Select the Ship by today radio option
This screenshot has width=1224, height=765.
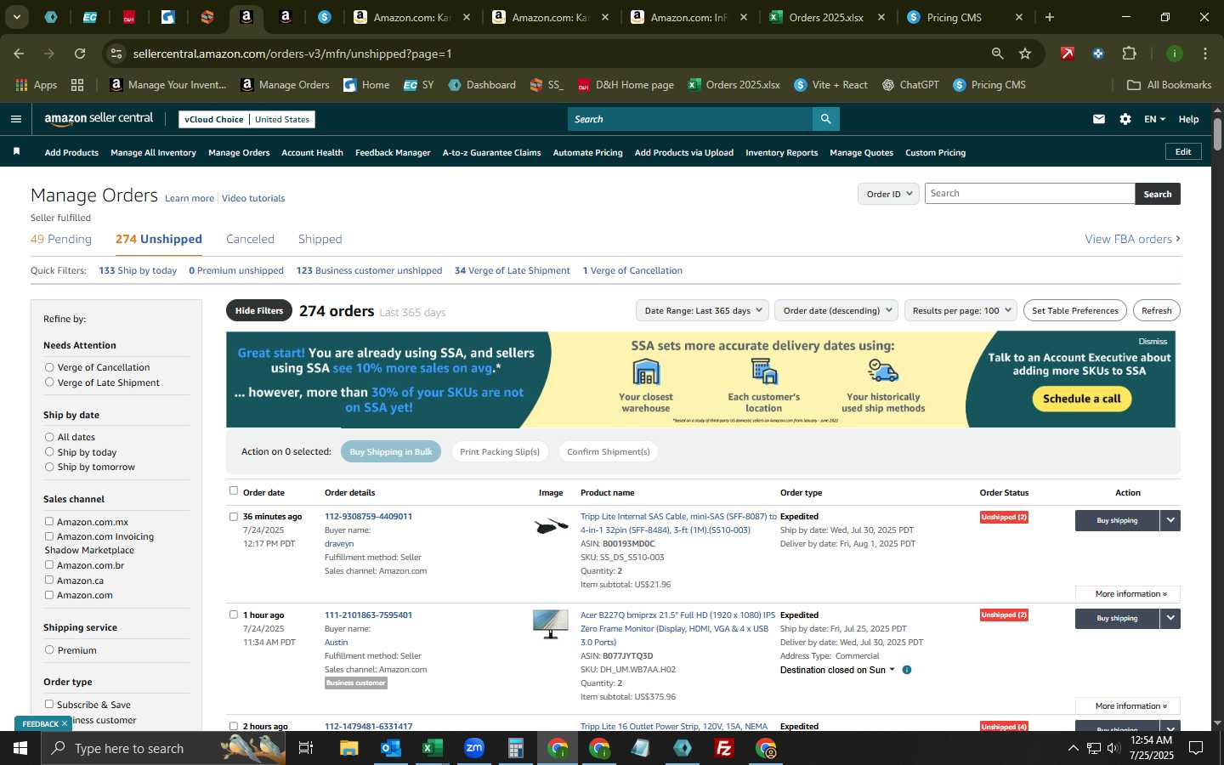coord(49,451)
